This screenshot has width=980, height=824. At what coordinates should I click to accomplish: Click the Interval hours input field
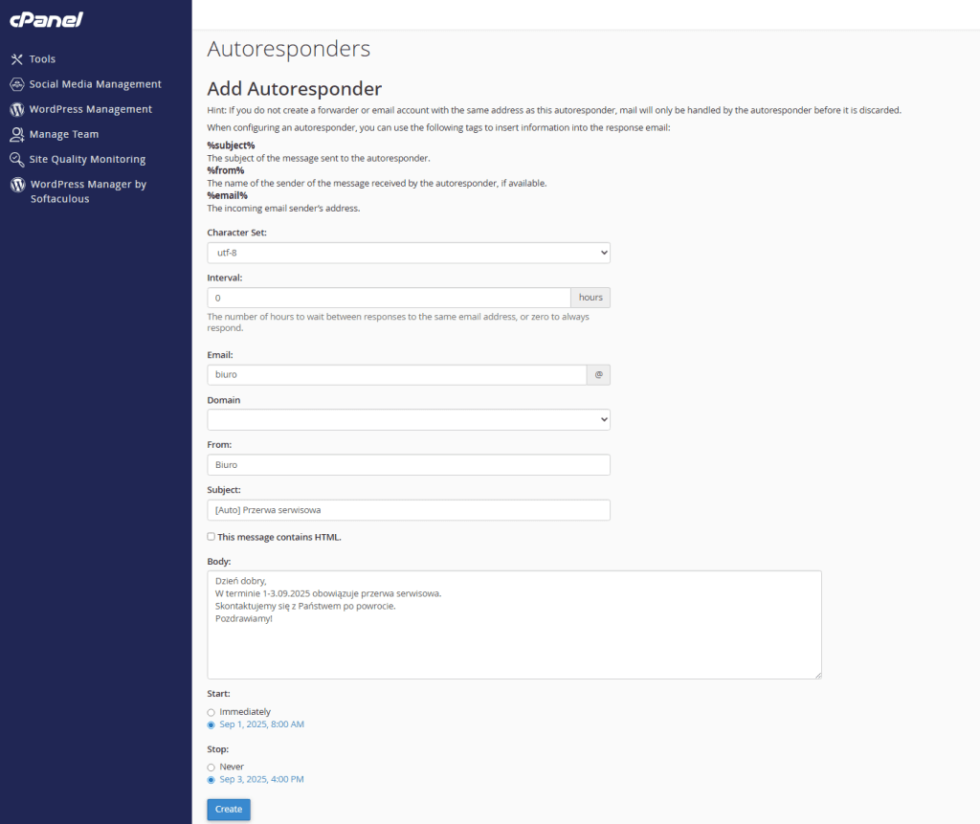389,298
